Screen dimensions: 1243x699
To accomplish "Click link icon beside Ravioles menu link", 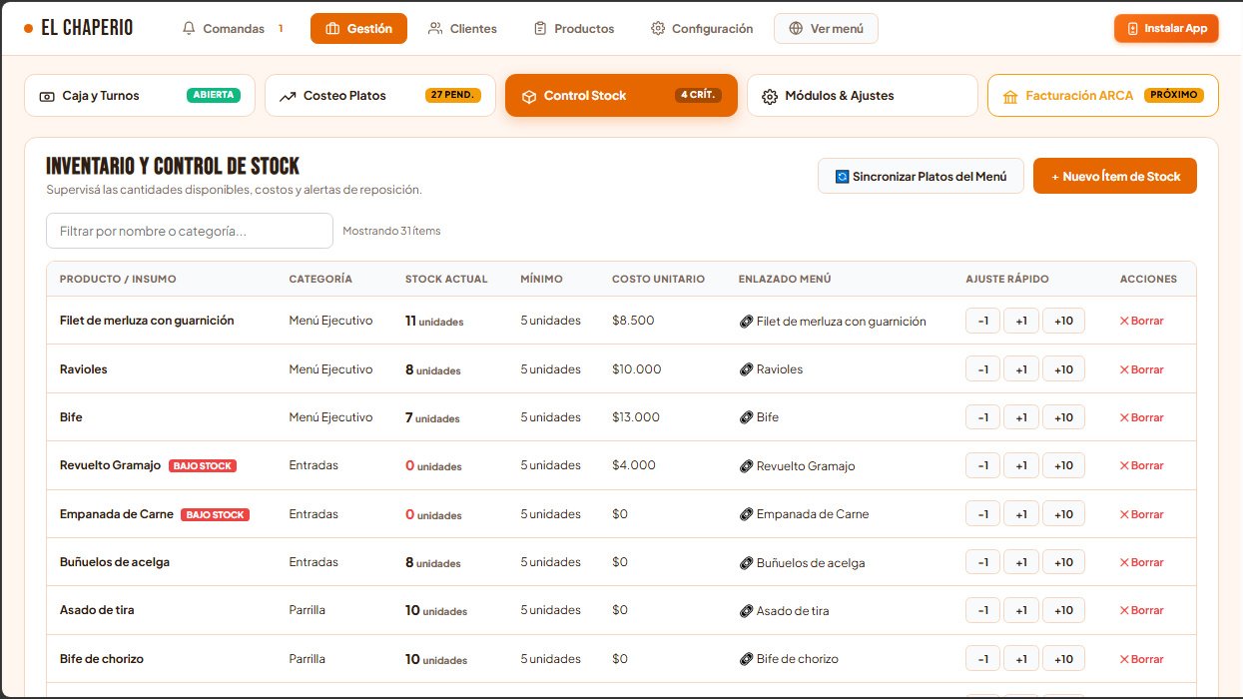I will point(746,369).
